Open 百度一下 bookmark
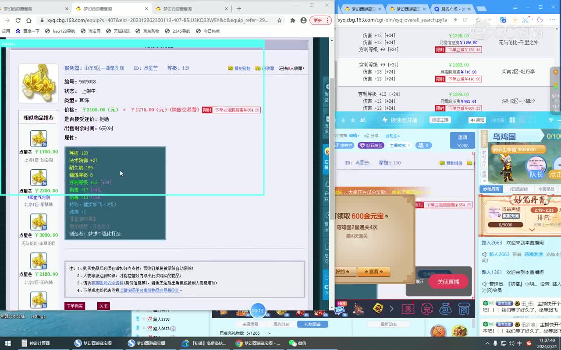The image size is (561, 350). tap(28, 31)
